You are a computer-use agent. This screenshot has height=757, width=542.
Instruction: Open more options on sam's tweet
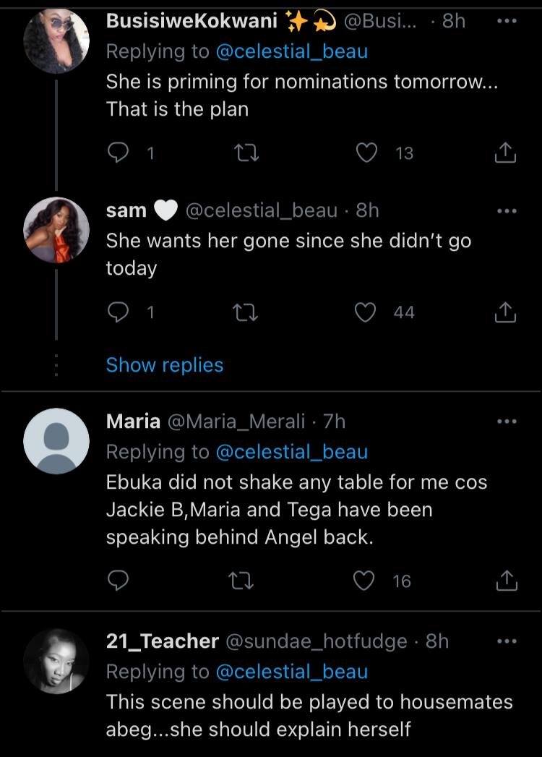coord(507,210)
